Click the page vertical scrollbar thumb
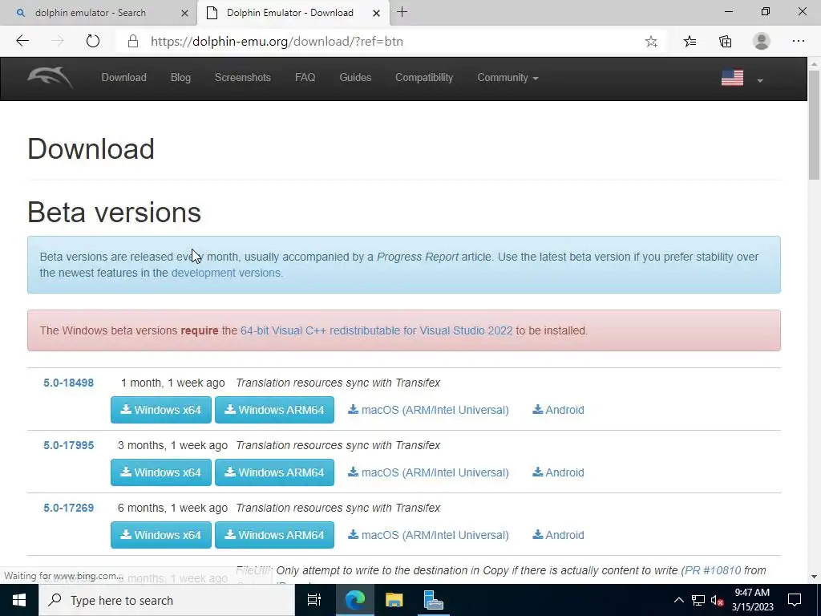 (x=814, y=124)
